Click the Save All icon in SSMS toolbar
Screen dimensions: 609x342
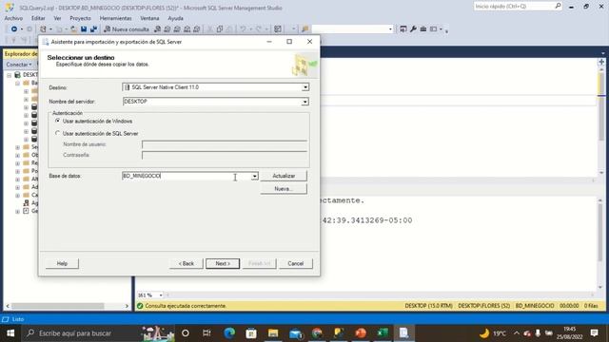tap(93, 29)
